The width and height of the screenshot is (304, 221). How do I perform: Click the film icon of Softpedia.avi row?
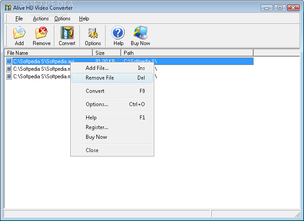point(9,61)
